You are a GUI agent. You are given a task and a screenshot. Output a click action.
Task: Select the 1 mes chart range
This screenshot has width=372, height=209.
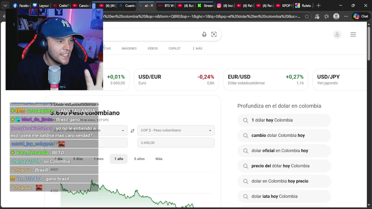99,159
